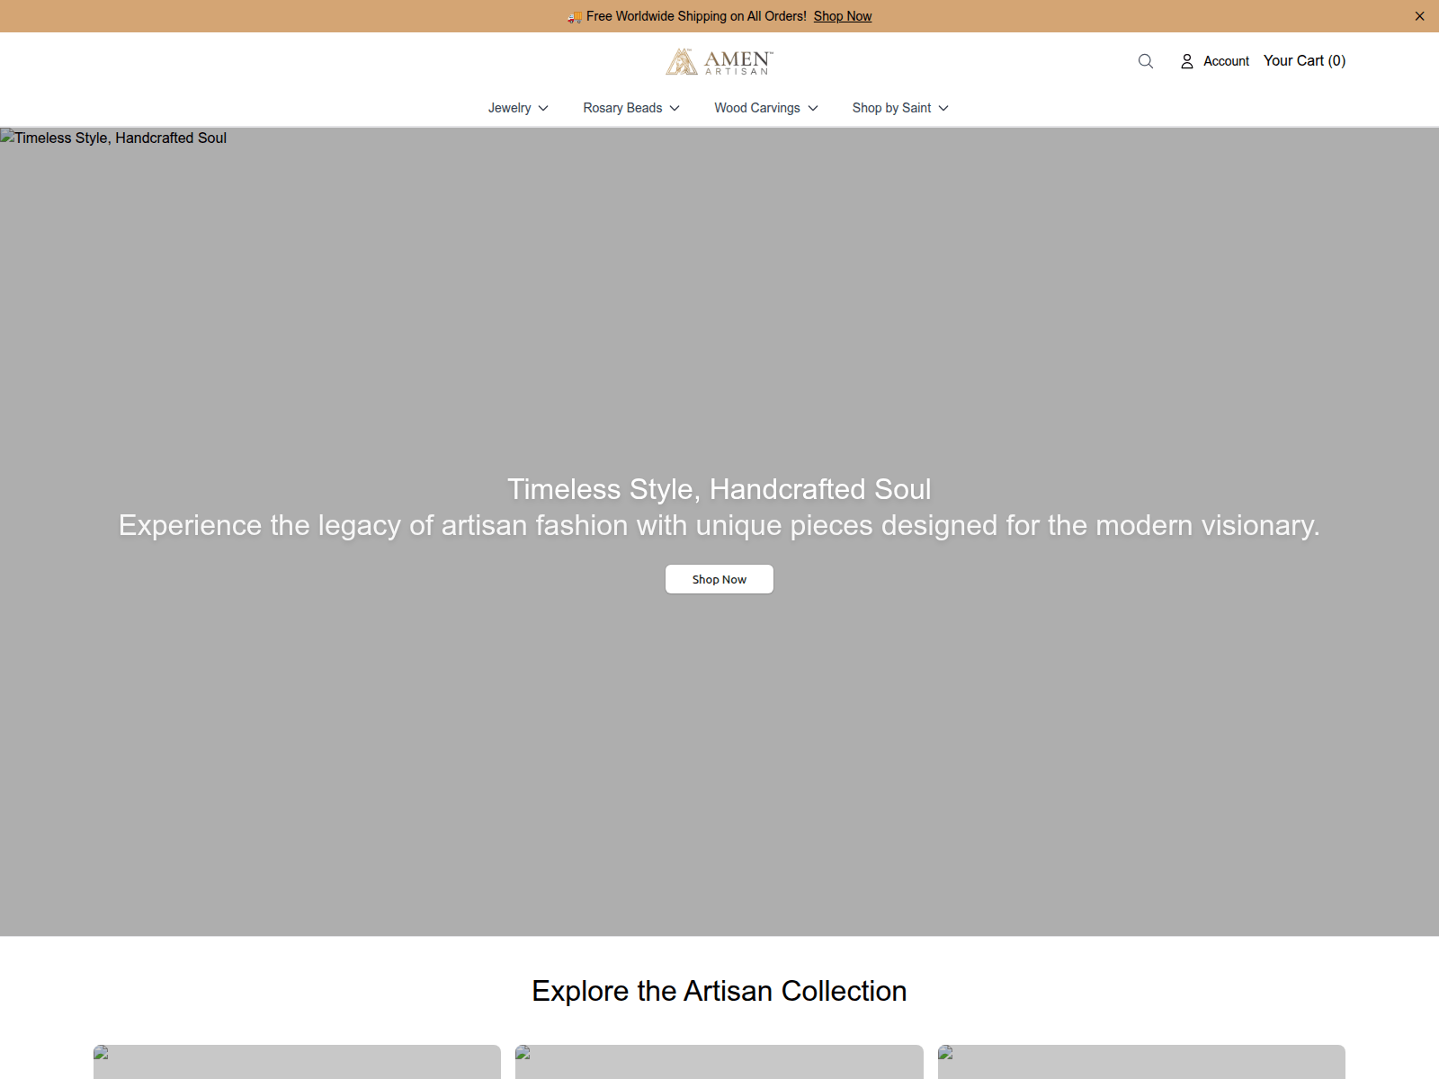Open the search magnifier icon
The height and width of the screenshot is (1079, 1439).
pyautogui.click(x=1145, y=61)
